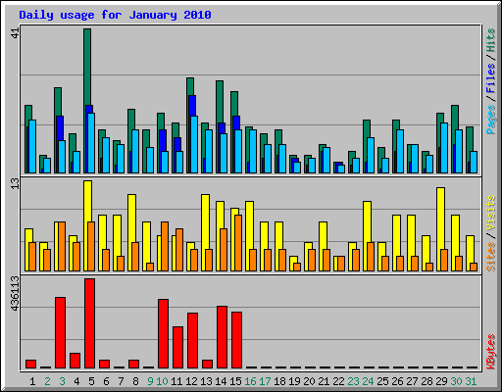Click day label 8 on x-axis
Screen dimensions: 502x392
(135, 381)
